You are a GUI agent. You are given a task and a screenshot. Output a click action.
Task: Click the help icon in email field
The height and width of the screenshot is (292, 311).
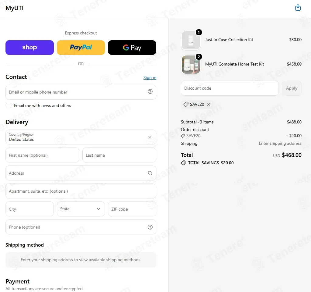pyautogui.click(x=150, y=91)
